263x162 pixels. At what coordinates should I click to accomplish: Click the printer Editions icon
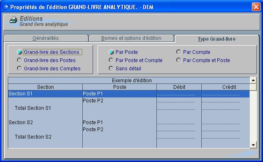[x=14, y=20]
